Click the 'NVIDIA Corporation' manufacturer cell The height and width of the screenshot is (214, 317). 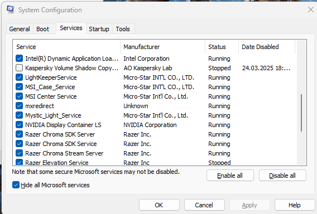pyautogui.click(x=150, y=125)
